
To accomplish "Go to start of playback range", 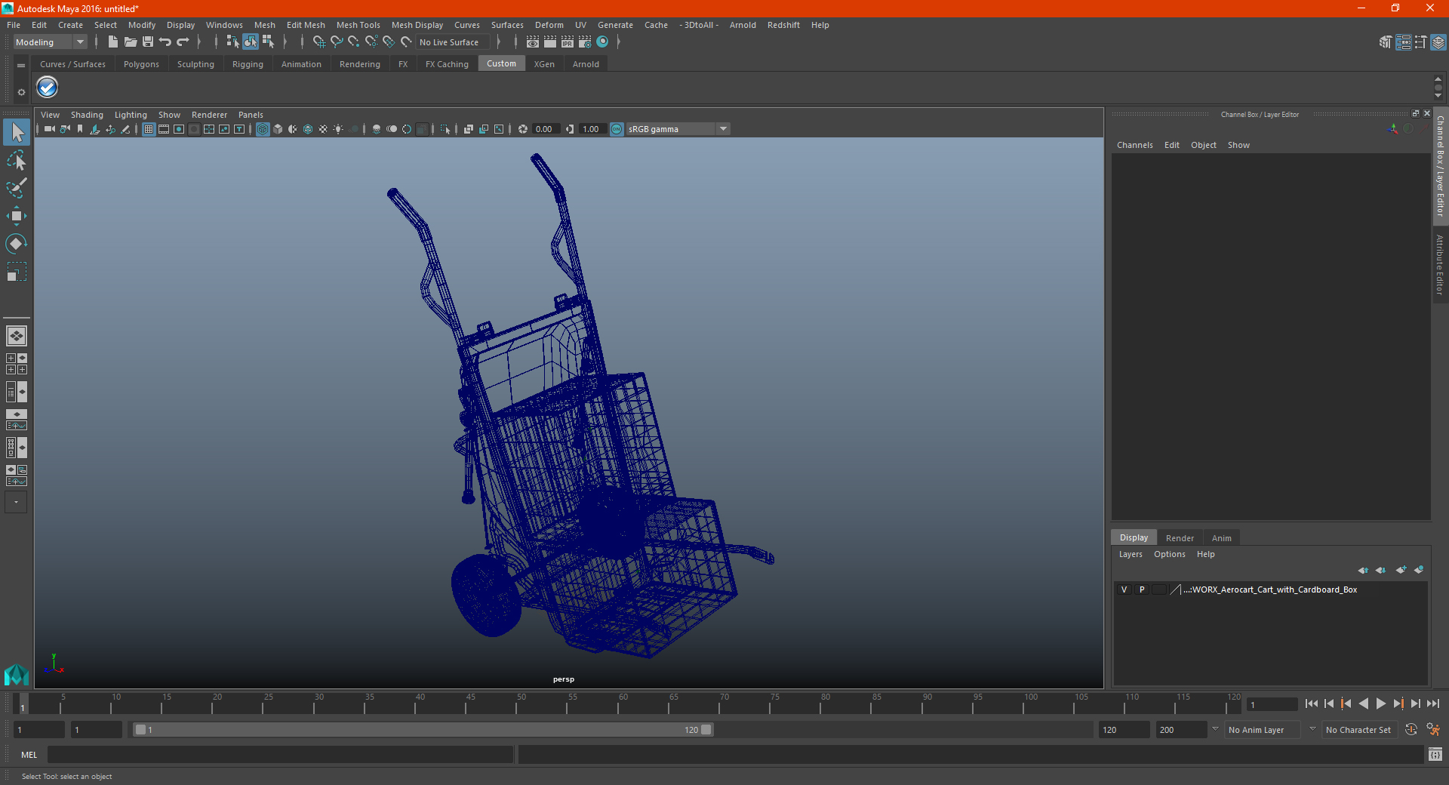I will click(1311, 703).
